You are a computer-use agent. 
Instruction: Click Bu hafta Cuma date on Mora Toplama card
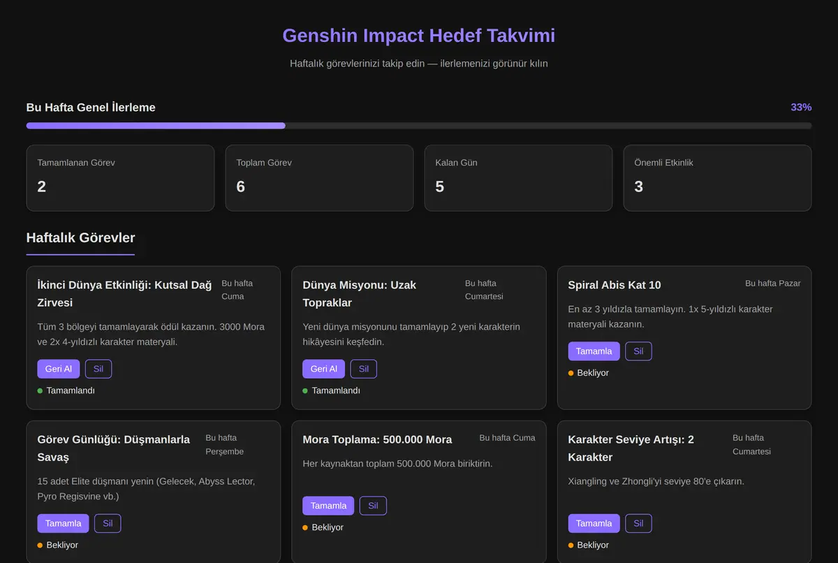(507, 438)
